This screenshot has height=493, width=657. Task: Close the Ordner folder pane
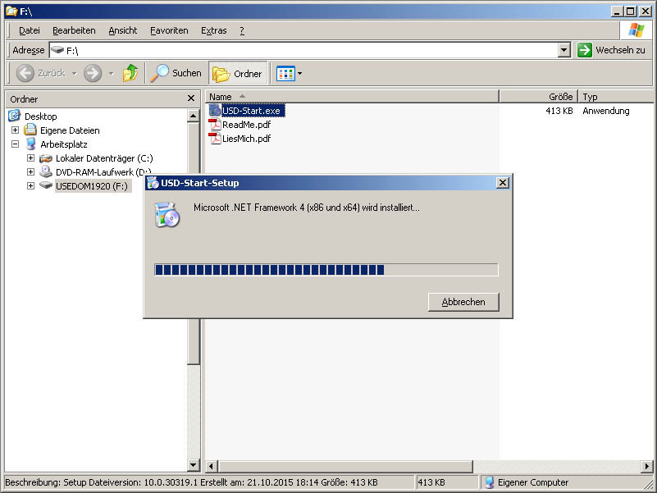pyautogui.click(x=191, y=98)
